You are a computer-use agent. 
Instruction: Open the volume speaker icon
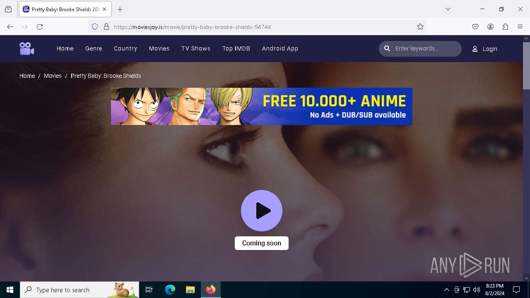click(477, 290)
